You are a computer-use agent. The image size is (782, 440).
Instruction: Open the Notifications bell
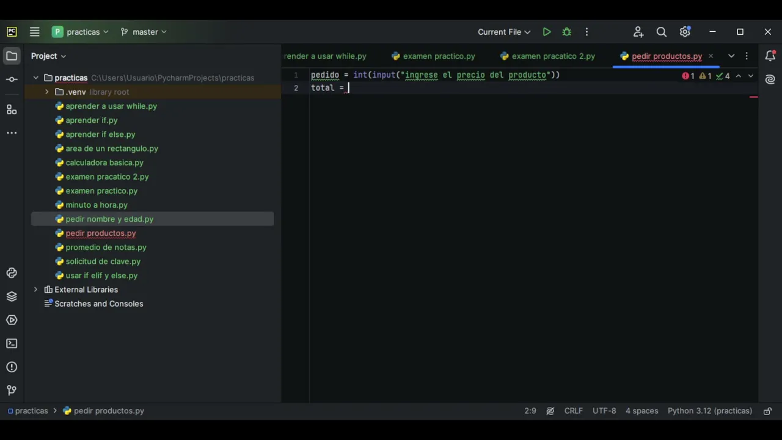pos(770,56)
